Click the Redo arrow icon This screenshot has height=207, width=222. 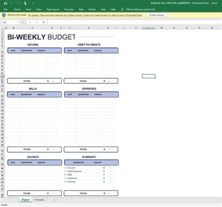tap(19, 3)
